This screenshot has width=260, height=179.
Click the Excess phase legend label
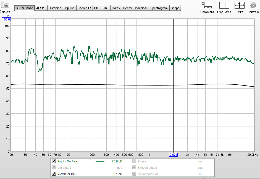147,168
